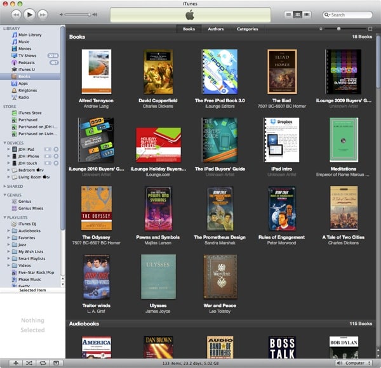Select Music in the library sidebar

pos(23,42)
